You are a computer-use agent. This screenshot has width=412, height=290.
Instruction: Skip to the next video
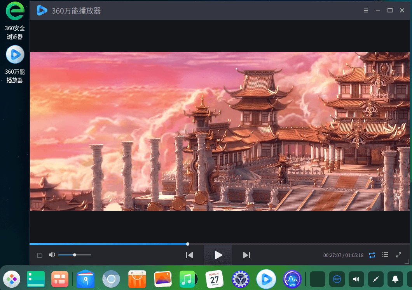247,255
